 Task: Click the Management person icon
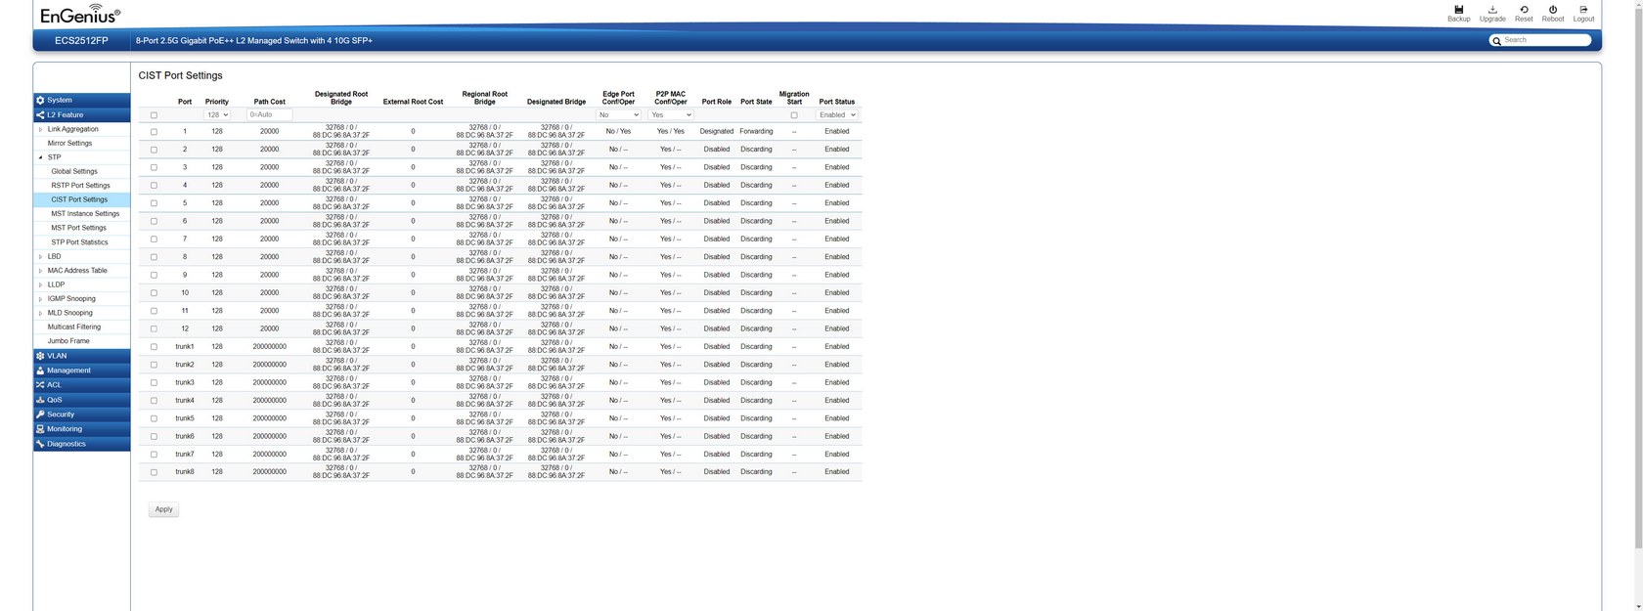(40, 371)
